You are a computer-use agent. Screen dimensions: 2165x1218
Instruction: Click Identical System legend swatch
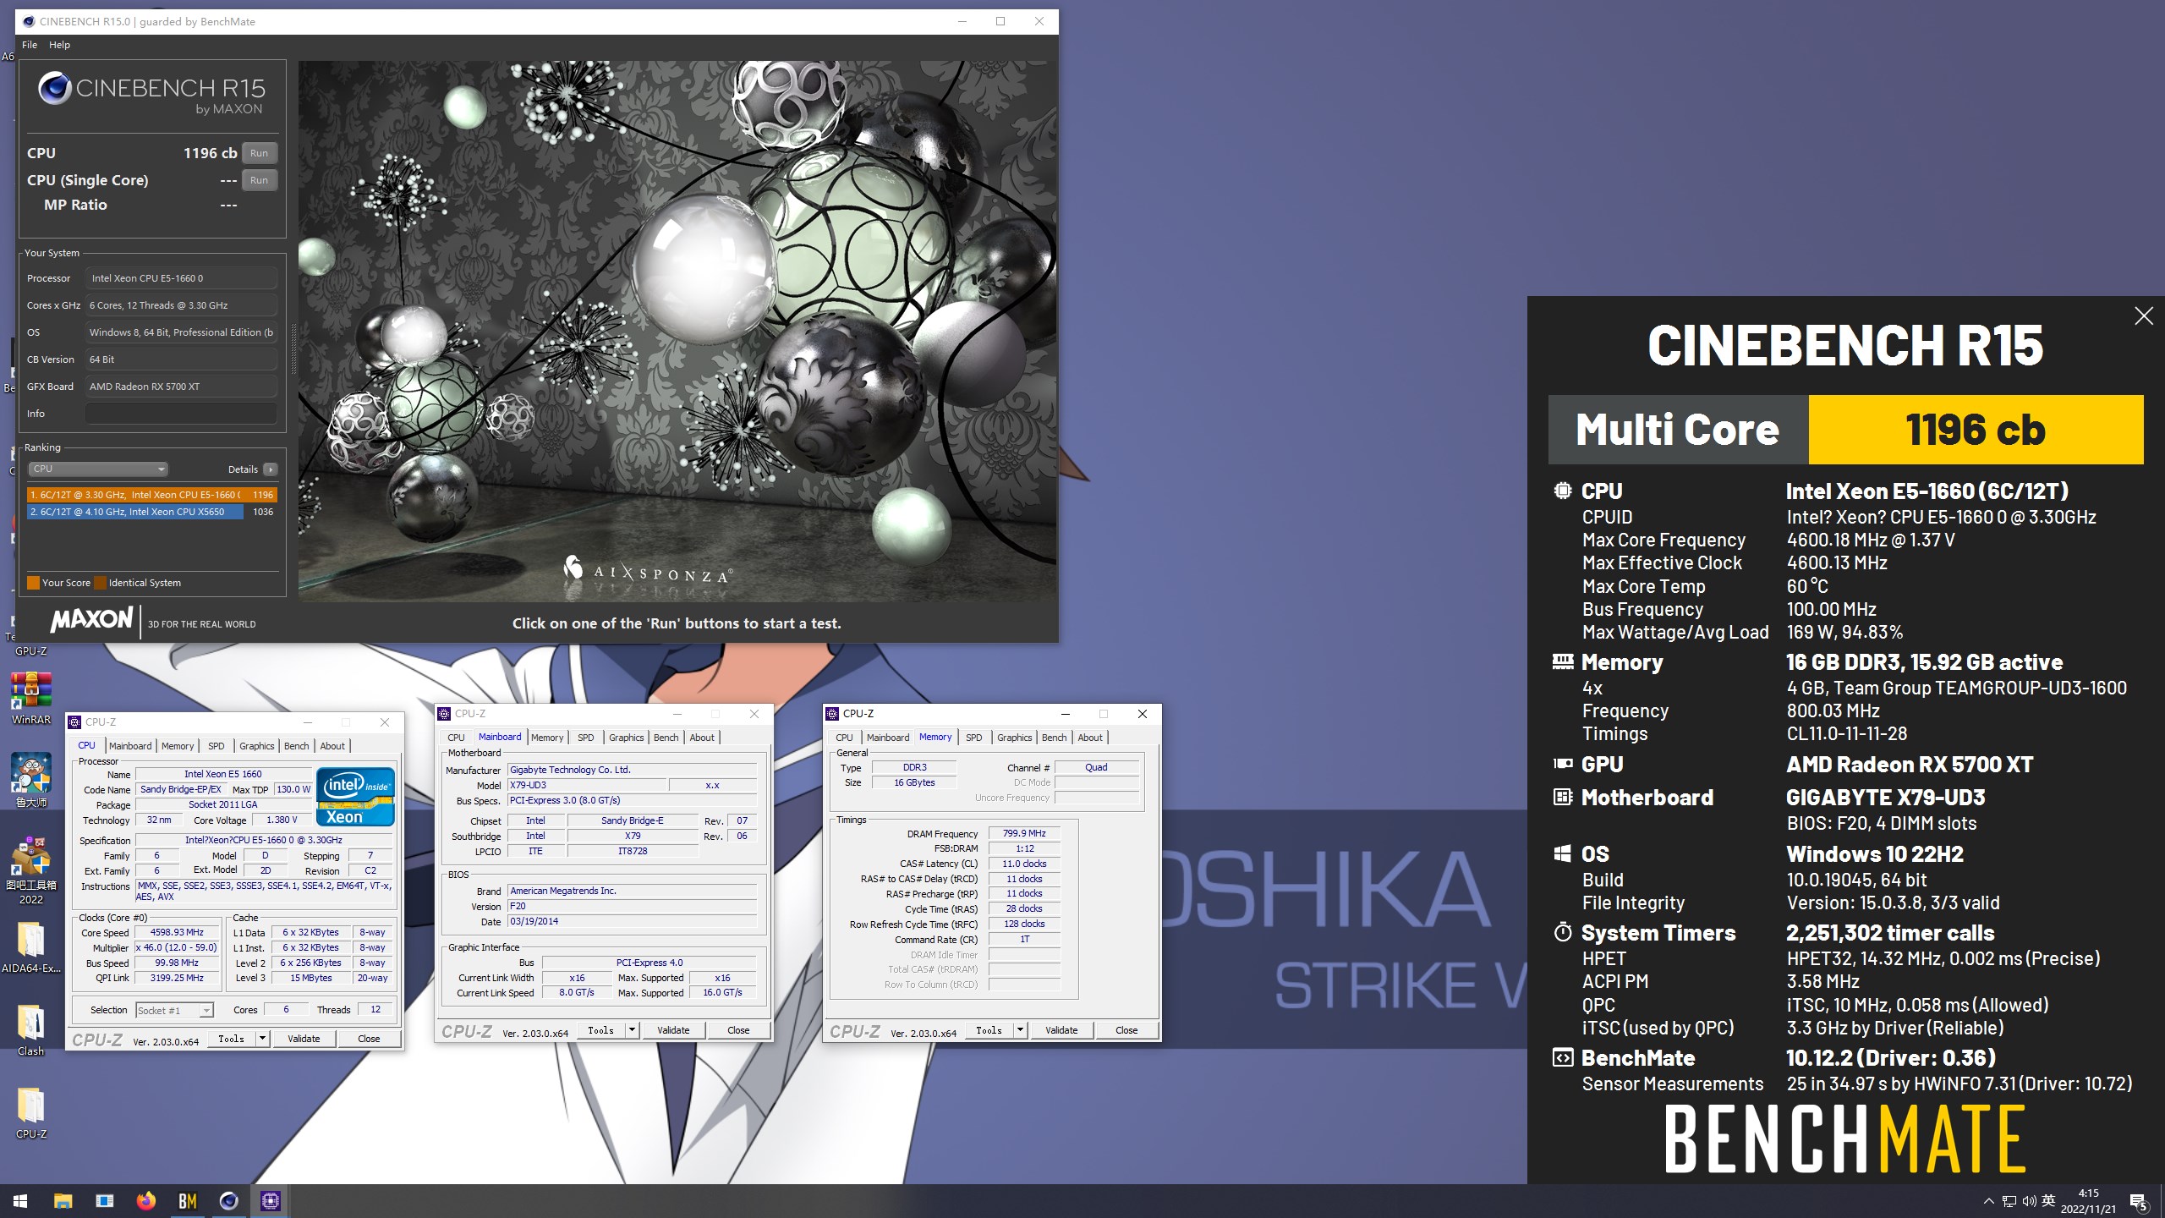pos(100,583)
